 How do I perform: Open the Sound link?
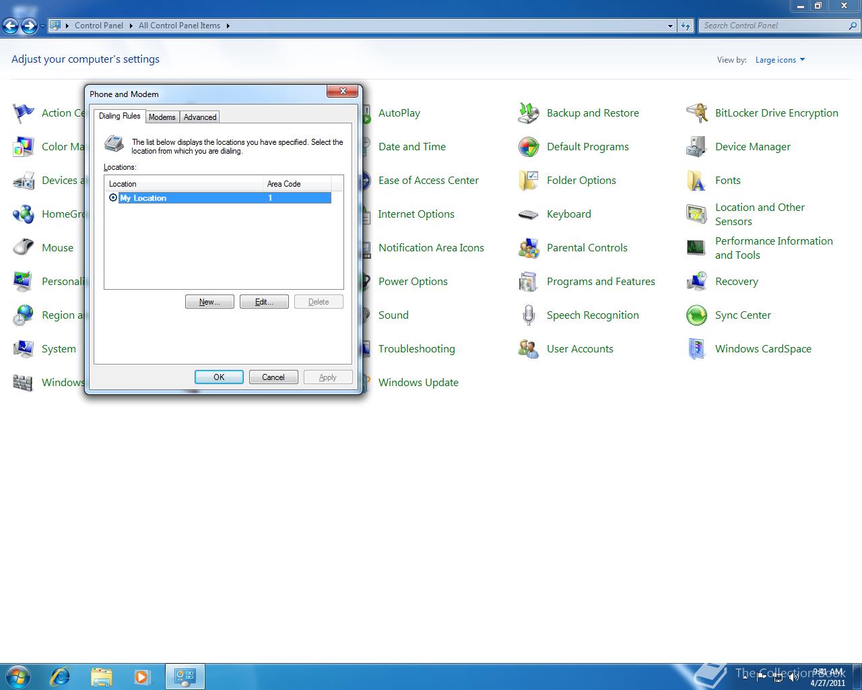[393, 315]
